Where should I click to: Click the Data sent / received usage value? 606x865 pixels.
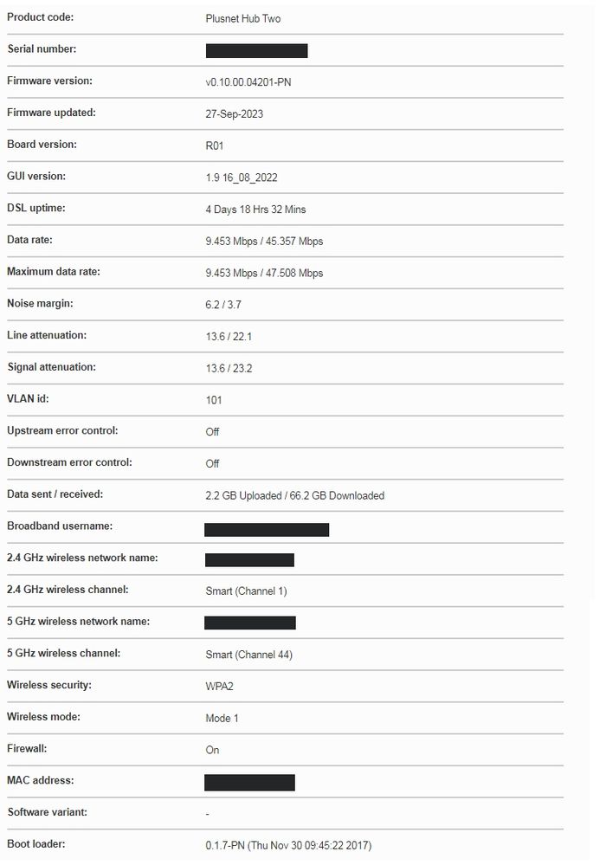(x=294, y=495)
